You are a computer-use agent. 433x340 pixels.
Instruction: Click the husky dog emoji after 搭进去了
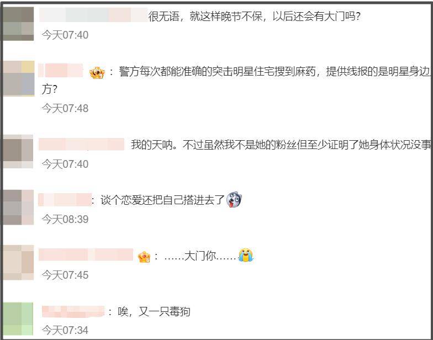(234, 200)
